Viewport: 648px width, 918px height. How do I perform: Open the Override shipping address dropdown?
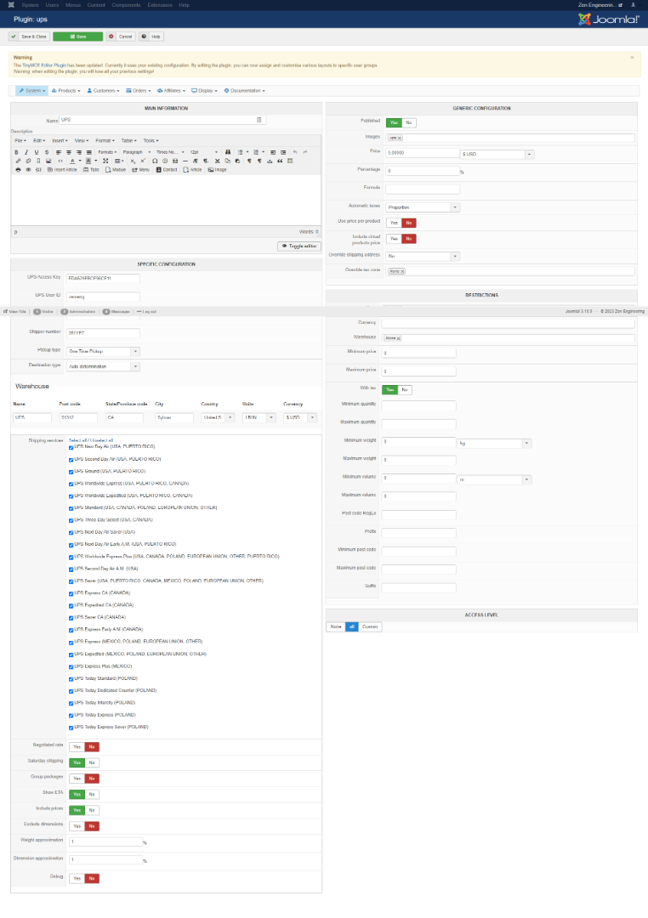coord(423,257)
